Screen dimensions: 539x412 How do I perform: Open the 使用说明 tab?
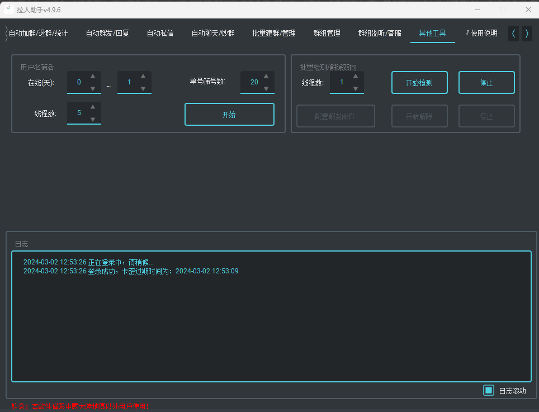pos(481,34)
